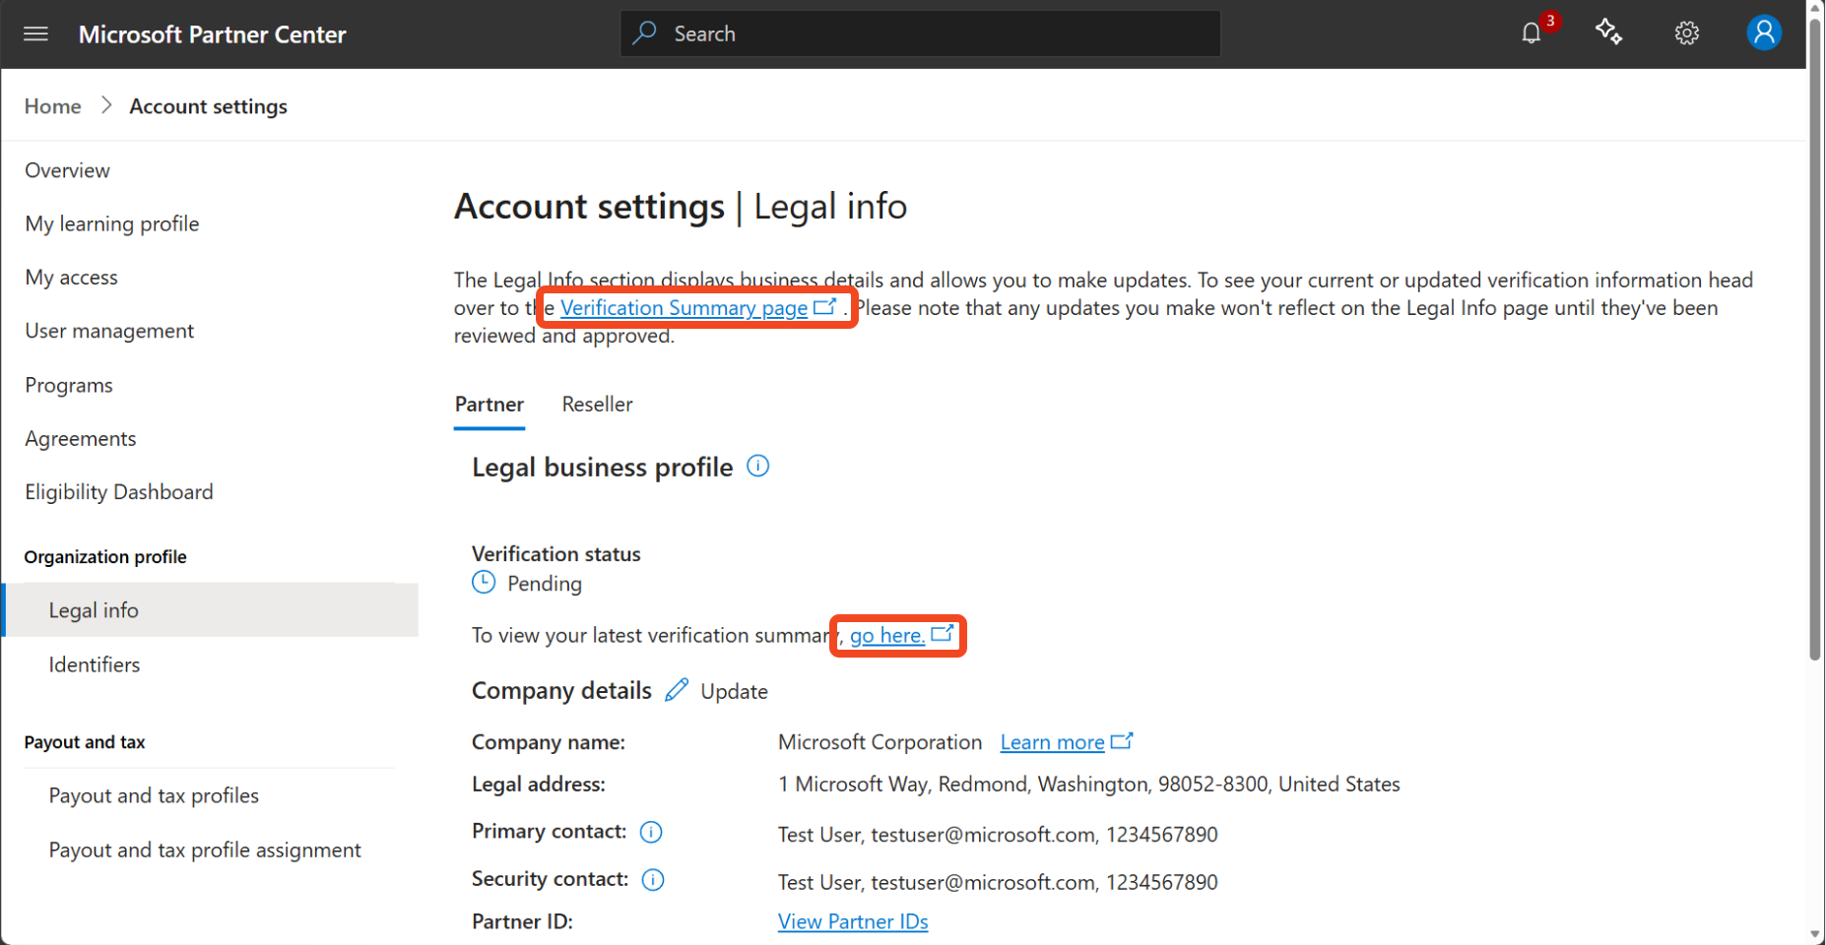Open Eligibility Dashboard in sidebar
Screen dimensions: 1826x945
click(x=119, y=492)
